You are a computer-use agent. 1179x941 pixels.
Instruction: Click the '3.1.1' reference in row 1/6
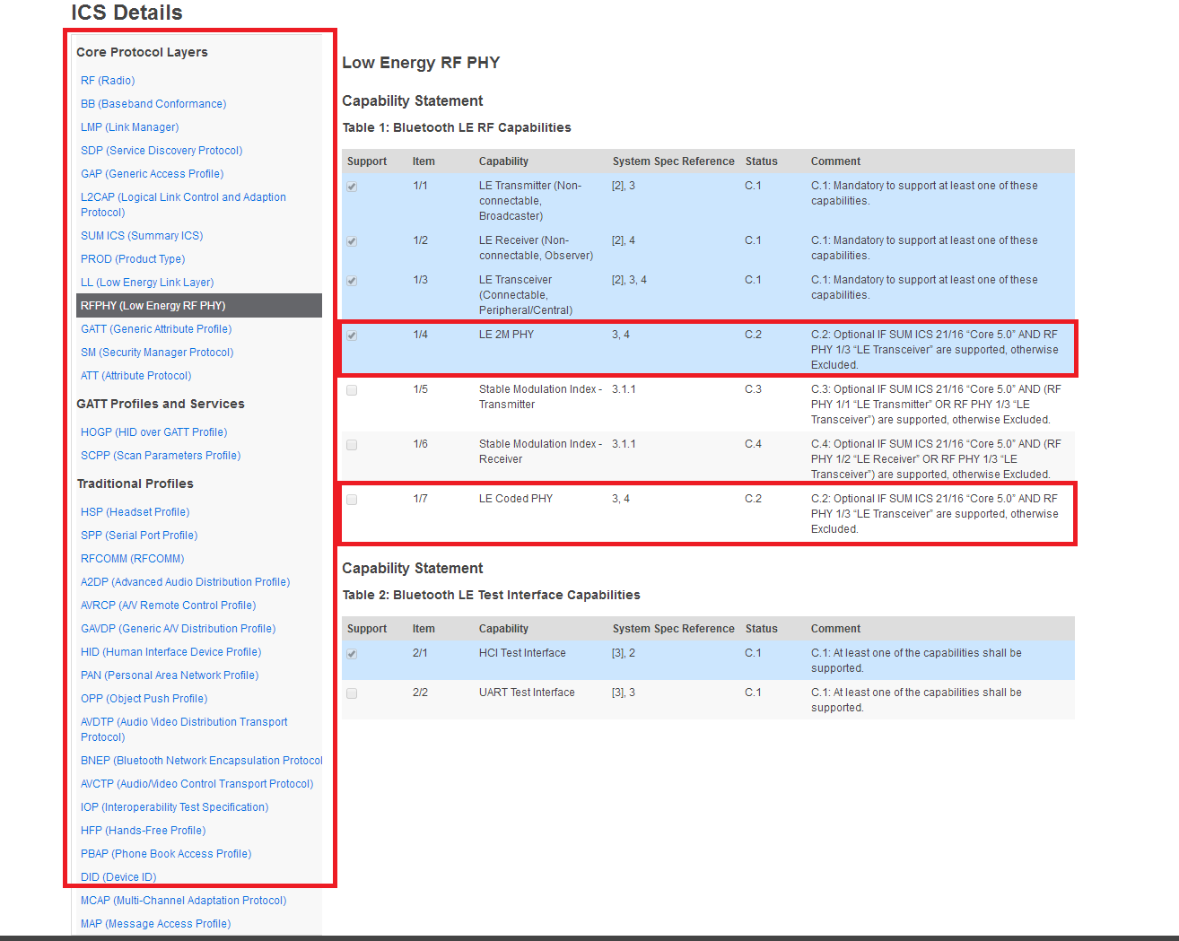coord(624,444)
